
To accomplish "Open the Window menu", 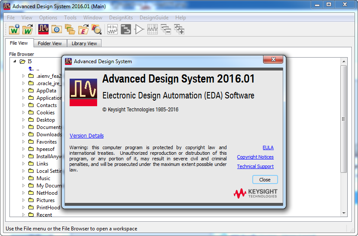I will (x=93, y=18).
